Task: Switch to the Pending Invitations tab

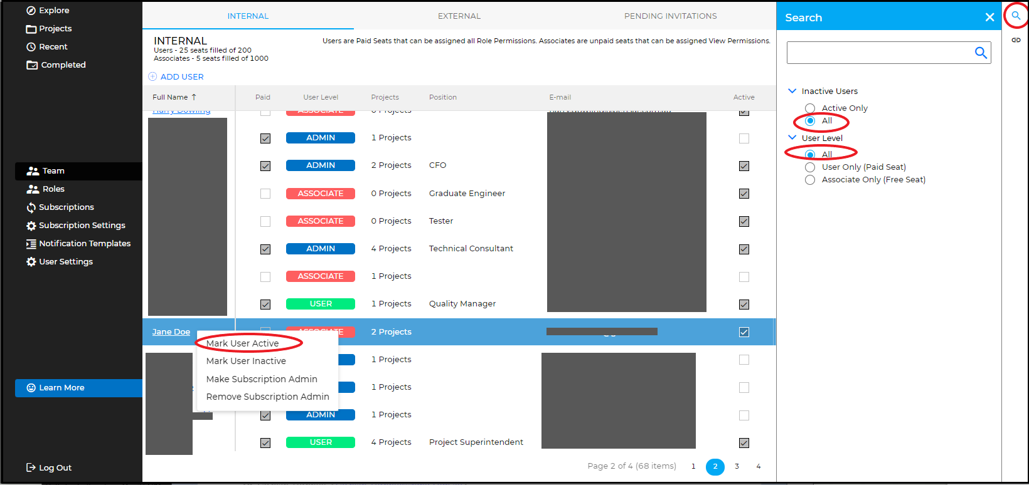Action: (x=670, y=16)
